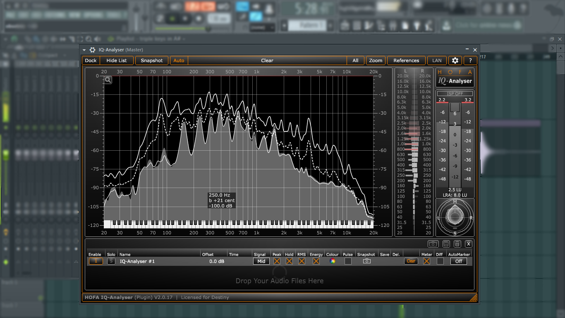
Task: Click the X button above the analyser list
Action: point(469,244)
